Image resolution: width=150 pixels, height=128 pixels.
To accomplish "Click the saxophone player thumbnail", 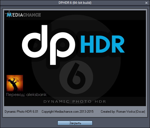I will click(15, 83).
